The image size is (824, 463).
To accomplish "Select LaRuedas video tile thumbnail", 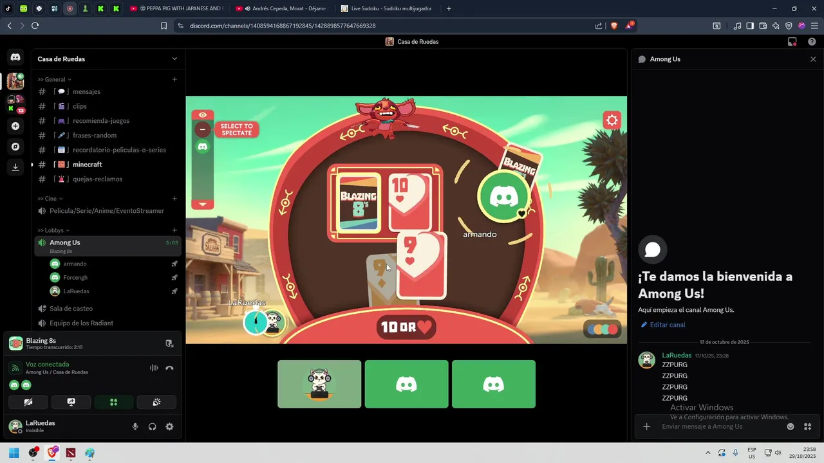I will (319, 384).
